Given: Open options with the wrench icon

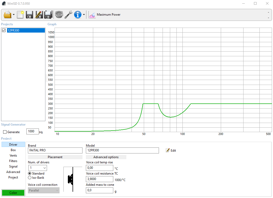Looking at the screenshot, I should (68, 15).
